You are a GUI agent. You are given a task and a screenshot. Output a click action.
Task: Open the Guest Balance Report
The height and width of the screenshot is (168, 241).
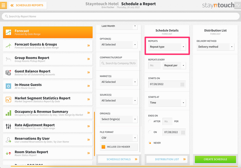click(x=48, y=73)
